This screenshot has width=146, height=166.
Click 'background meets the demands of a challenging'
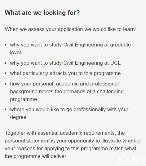[67, 92]
